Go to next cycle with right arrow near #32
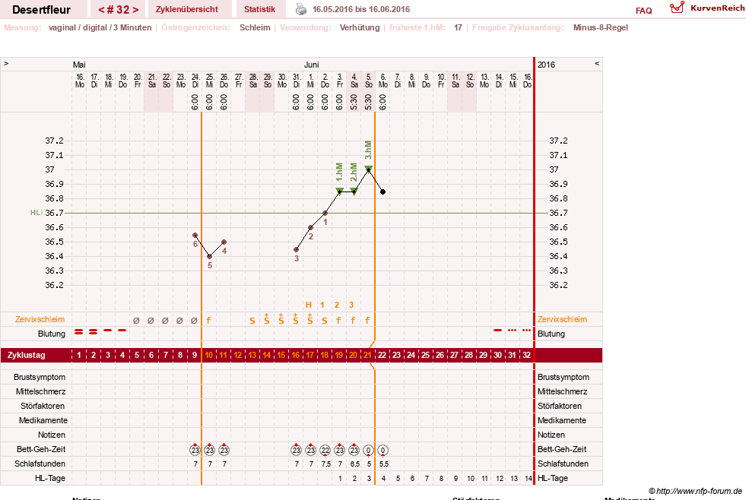The height and width of the screenshot is (500, 746). click(x=135, y=10)
